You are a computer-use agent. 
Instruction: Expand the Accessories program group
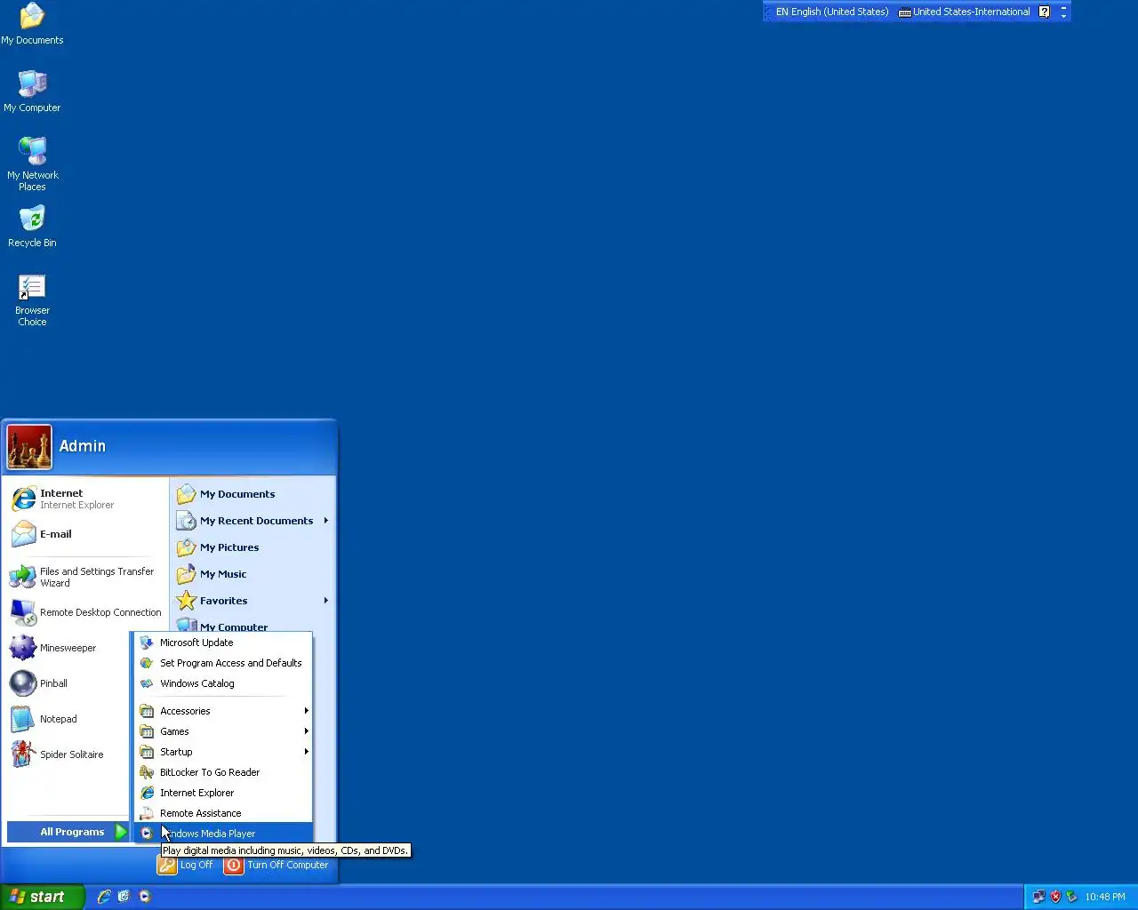click(x=223, y=711)
